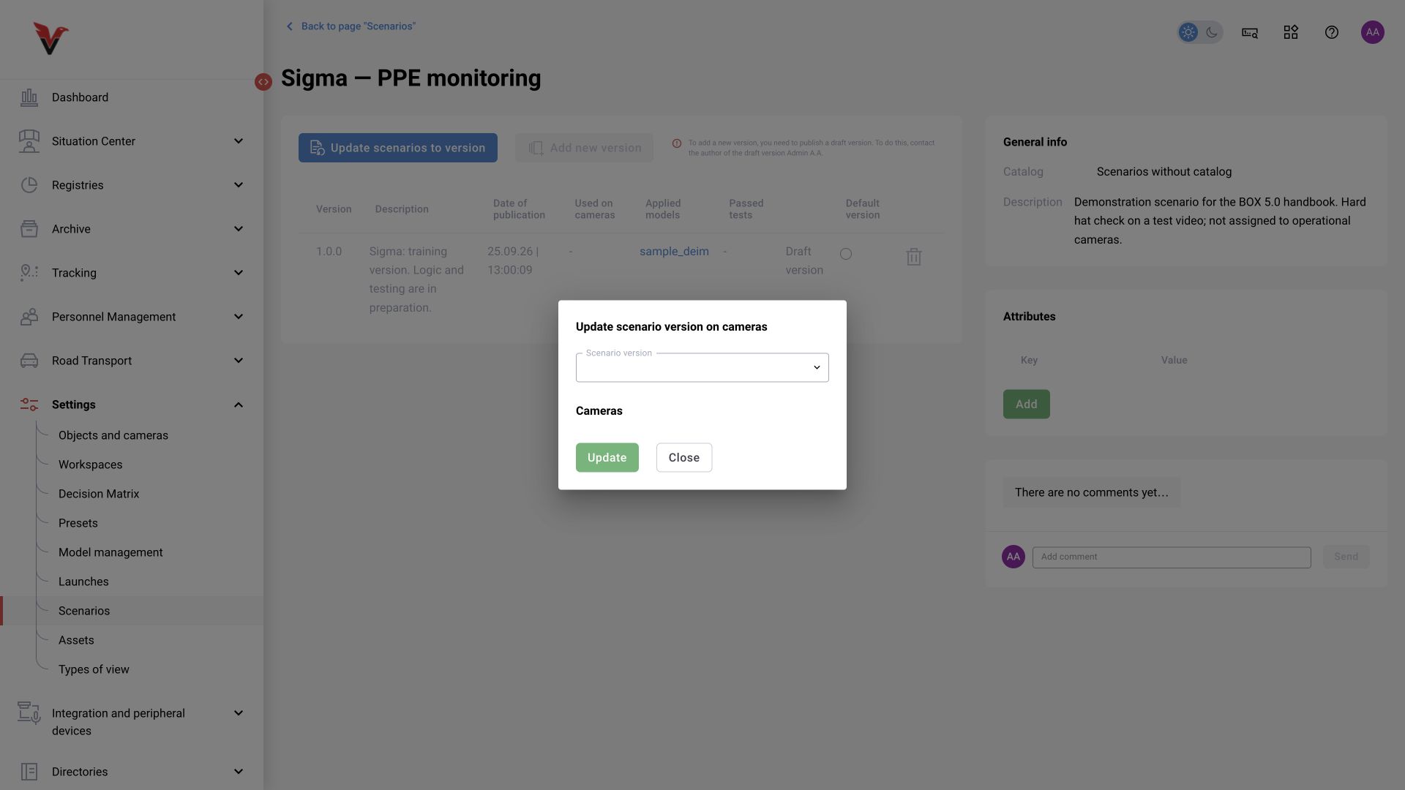Click Add button under Attributes

[x=1027, y=405]
